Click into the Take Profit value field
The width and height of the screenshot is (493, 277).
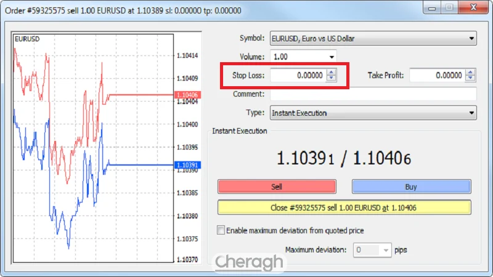(x=437, y=75)
